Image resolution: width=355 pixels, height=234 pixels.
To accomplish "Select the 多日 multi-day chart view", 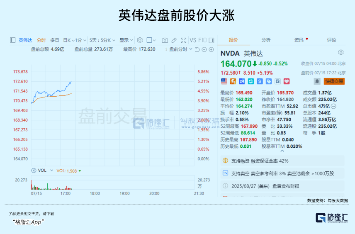I will [x=55, y=40].
